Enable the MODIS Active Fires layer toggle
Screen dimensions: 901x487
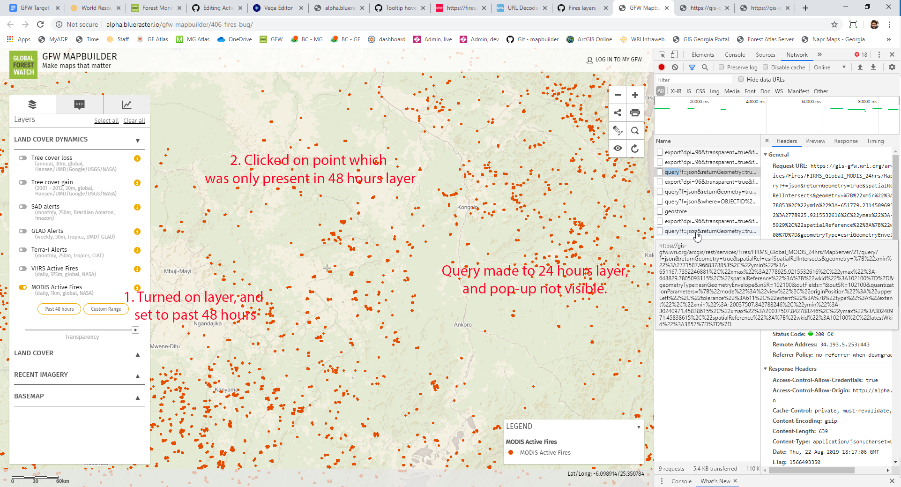(x=23, y=287)
